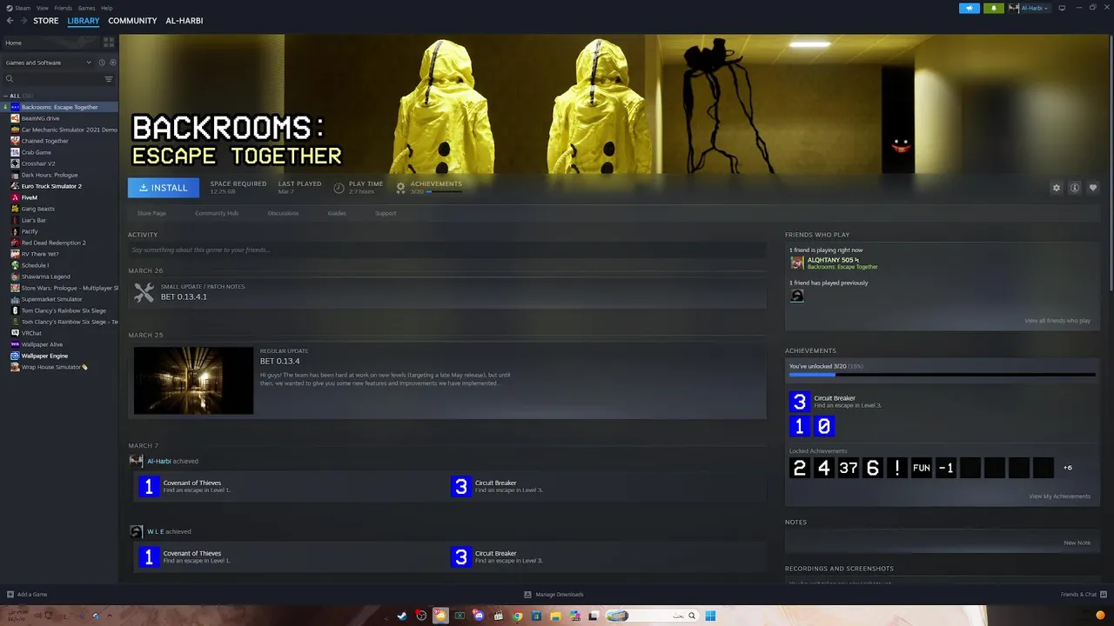This screenshot has height=626, width=1114.
Task: Click locked achievement badge FUN
Action: click(x=922, y=468)
